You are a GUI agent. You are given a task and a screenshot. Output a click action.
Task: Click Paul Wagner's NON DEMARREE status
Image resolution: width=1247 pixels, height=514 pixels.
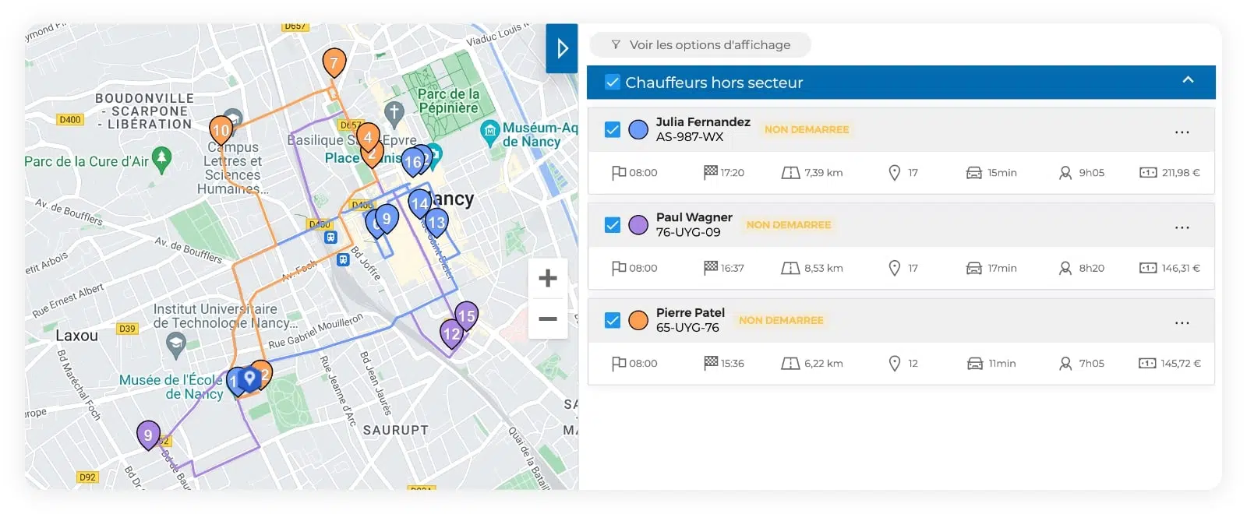pos(789,225)
